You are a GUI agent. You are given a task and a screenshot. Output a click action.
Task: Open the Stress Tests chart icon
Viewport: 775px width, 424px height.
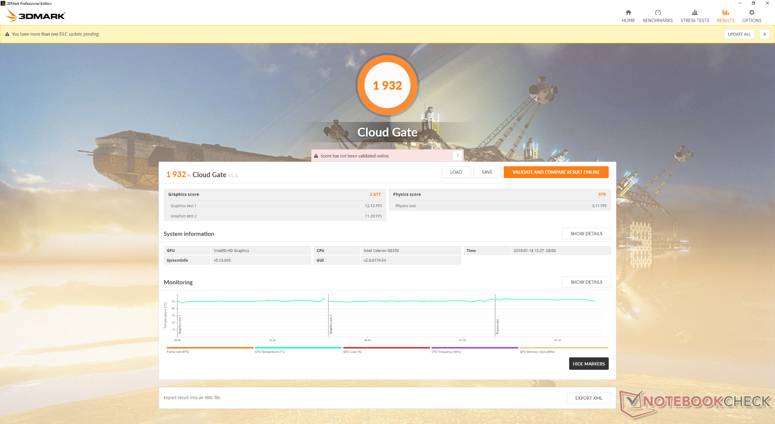[x=695, y=13]
